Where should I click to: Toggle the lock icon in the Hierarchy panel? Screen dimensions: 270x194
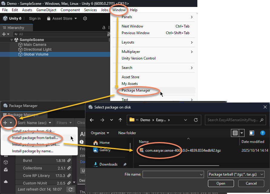click(103, 27)
